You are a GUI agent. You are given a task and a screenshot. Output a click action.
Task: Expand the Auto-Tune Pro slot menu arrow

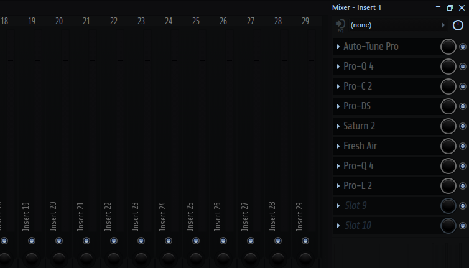(338, 47)
